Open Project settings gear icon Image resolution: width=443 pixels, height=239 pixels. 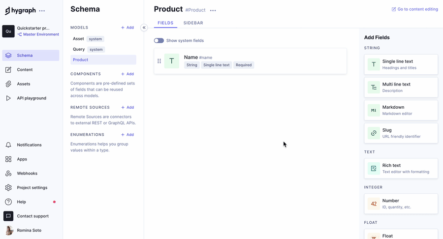[8, 187]
